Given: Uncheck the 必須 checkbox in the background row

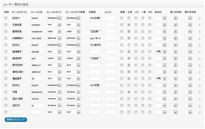Looking at the screenshot, I should click(129, 92).
